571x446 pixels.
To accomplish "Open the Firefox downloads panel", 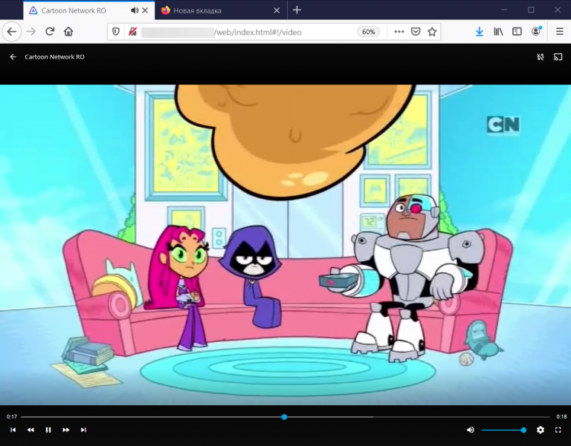I will coord(479,32).
